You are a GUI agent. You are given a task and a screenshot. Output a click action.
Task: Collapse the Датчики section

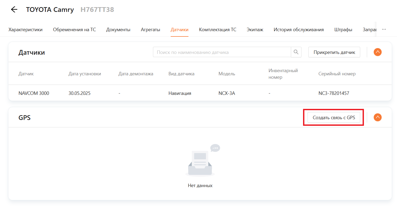(x=377, y=52)
